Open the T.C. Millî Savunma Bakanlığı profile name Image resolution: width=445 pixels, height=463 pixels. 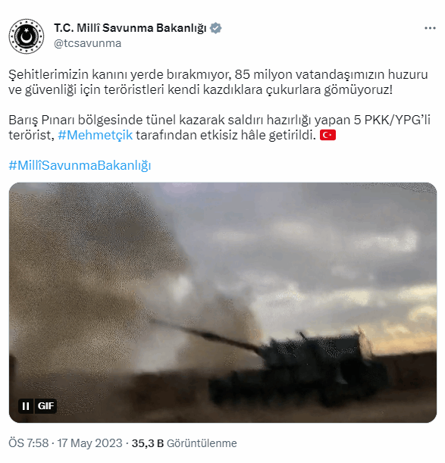pos(130,28)
